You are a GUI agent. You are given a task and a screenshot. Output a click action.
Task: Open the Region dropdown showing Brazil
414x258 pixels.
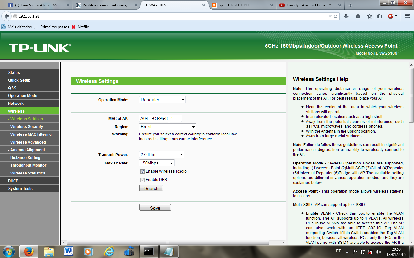[x=168, y=127]
